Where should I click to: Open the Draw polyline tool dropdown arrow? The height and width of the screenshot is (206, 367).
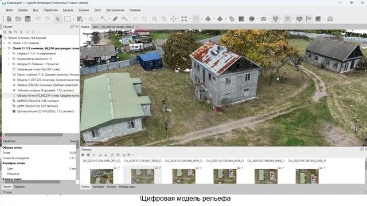click(108, 19)
